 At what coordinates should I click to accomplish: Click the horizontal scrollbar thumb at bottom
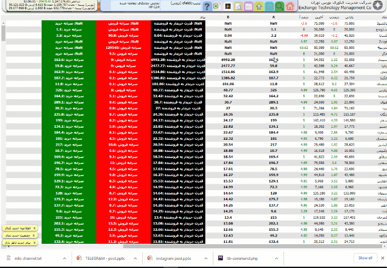click(x=253, y=246)
